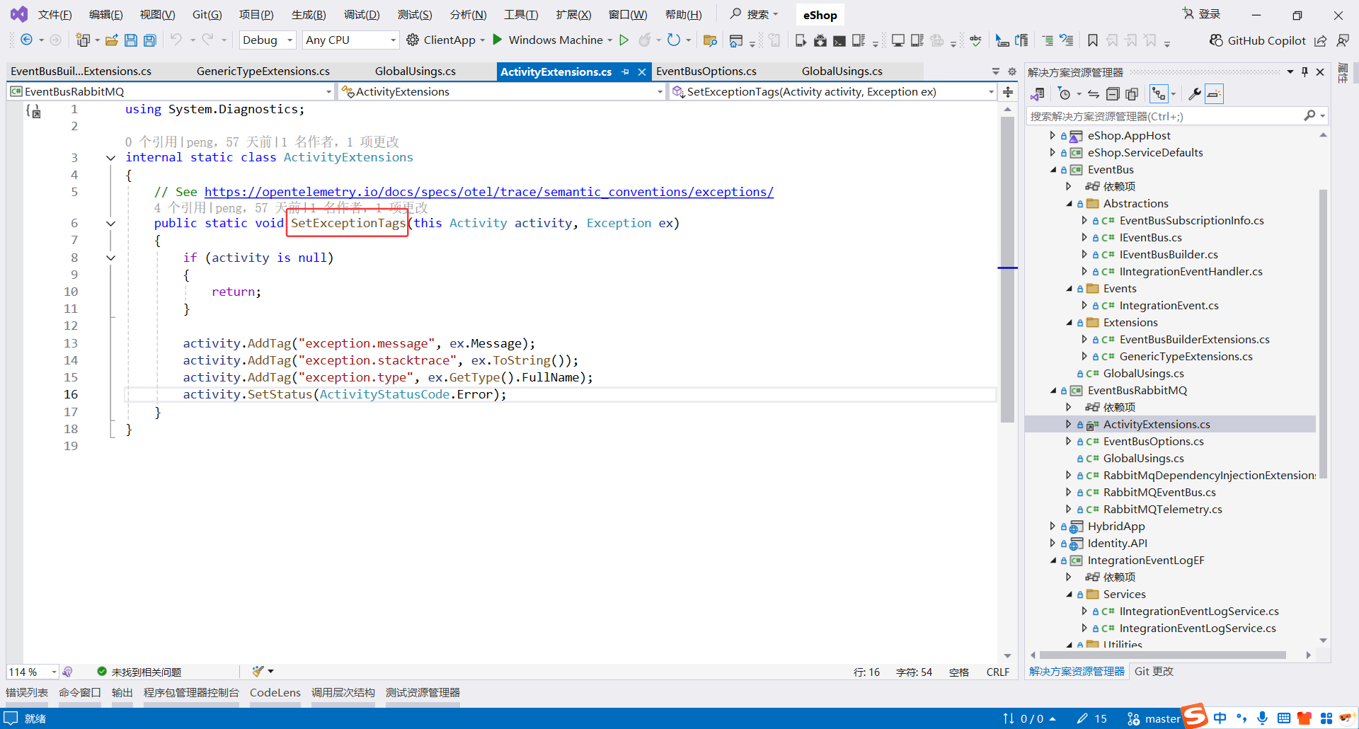This screenshot has height=729, width=1359.
Task: Switch to the EventBusOptions.cs tab
Action: (x=706, y=71)
